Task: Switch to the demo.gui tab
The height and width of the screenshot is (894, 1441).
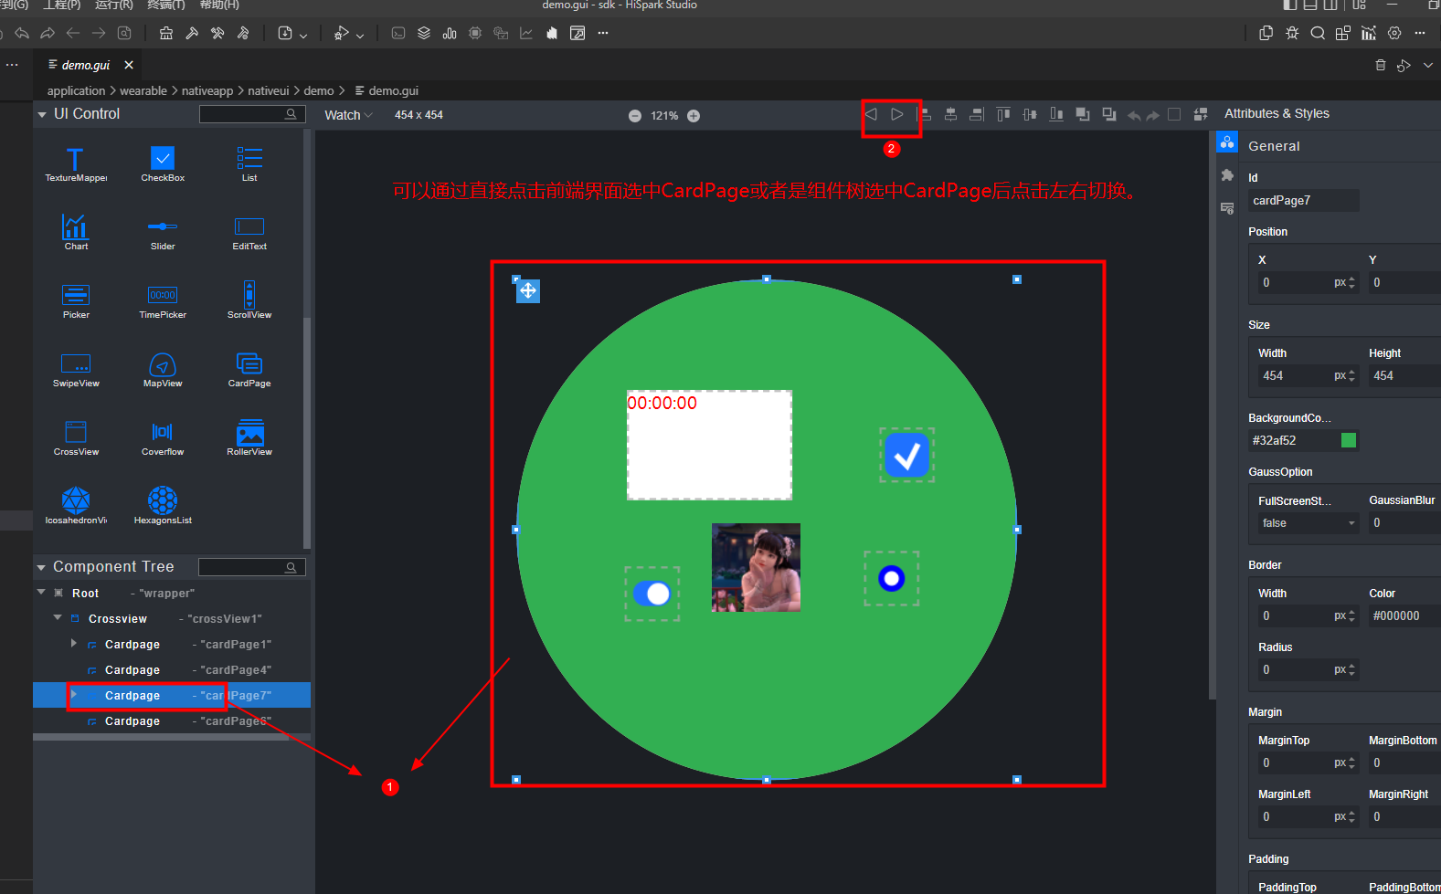Action: 85,65
